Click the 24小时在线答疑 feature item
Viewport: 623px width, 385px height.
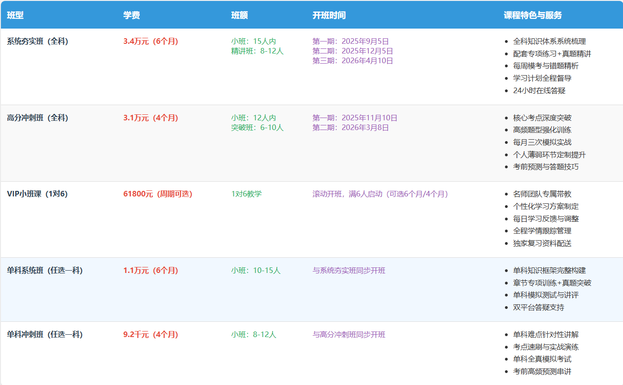[539, 91]
